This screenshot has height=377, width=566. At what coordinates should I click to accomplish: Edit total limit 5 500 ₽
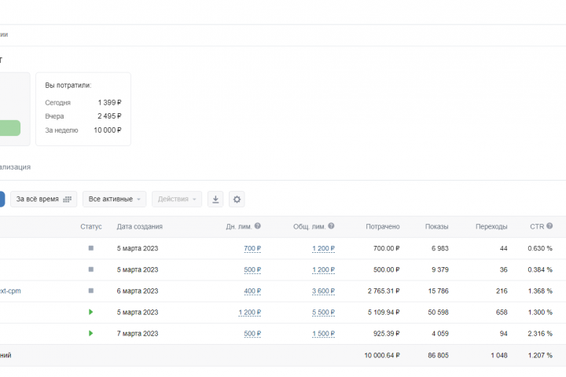(x=323, y=313)
